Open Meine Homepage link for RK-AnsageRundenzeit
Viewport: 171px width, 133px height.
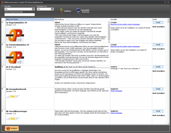pyautogui.click(x=116, y=91)
